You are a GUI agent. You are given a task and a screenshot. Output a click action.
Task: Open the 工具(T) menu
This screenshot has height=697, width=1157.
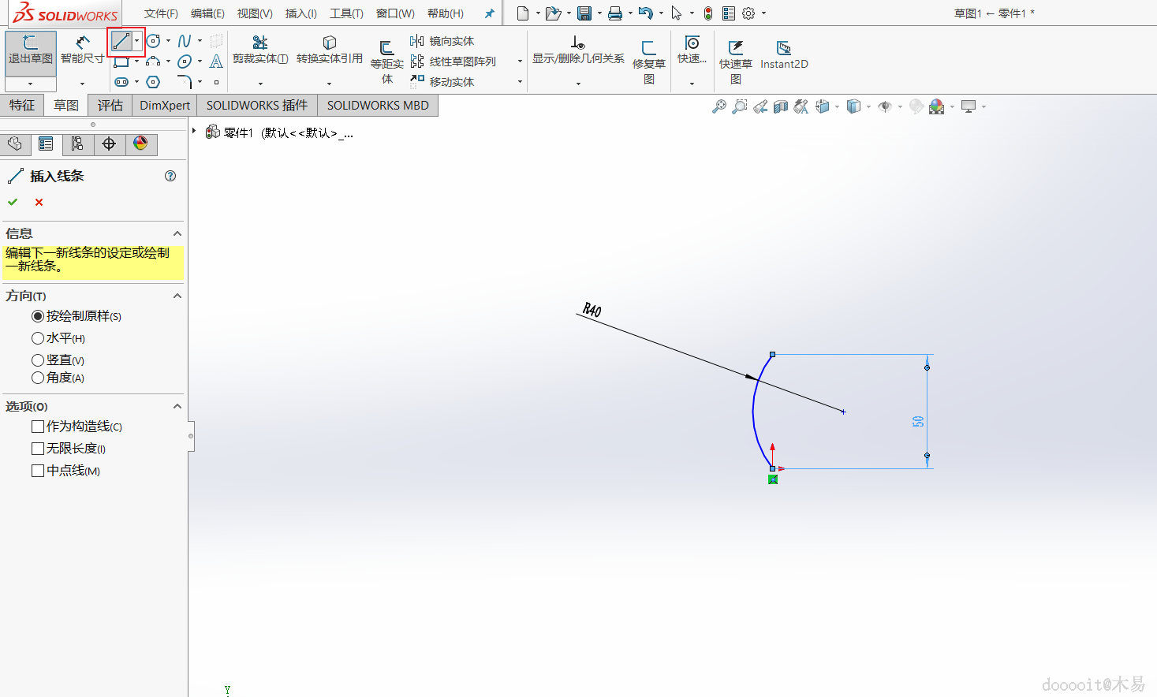[346, 13]
